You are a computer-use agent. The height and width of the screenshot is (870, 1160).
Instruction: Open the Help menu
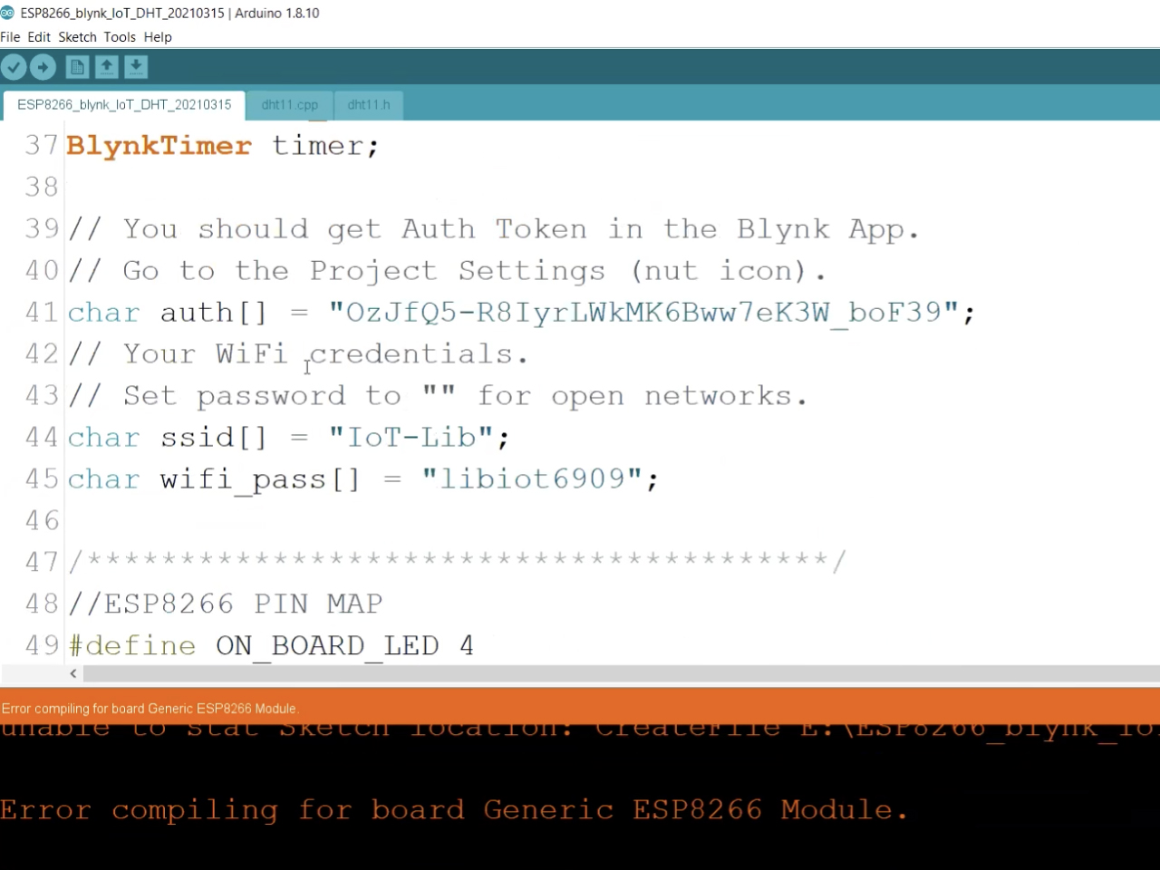(x=158, y=37)
